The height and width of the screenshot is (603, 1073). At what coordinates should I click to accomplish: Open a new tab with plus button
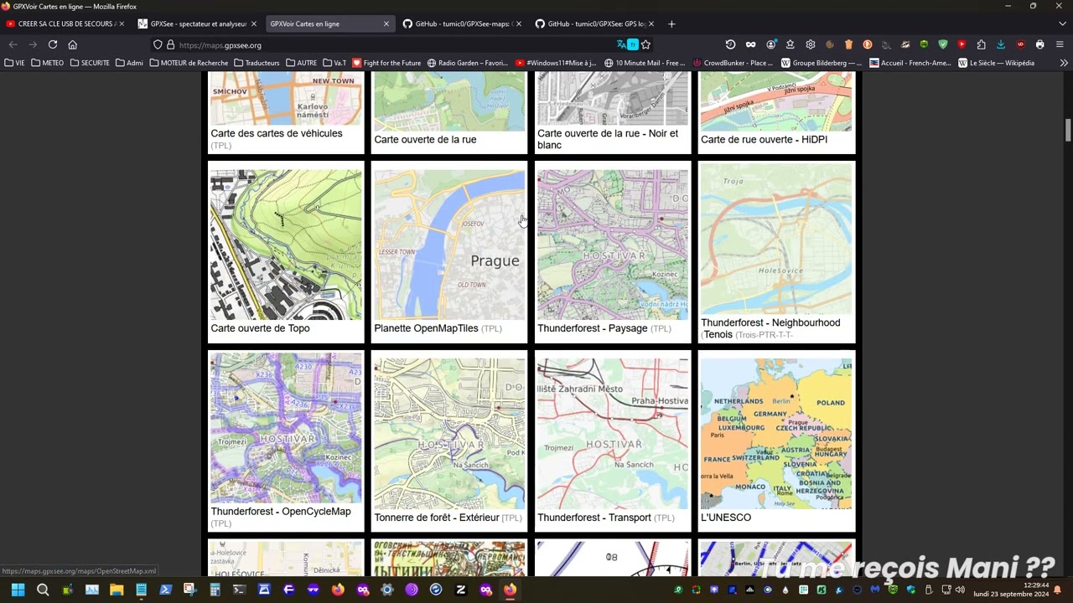(671, 23)
